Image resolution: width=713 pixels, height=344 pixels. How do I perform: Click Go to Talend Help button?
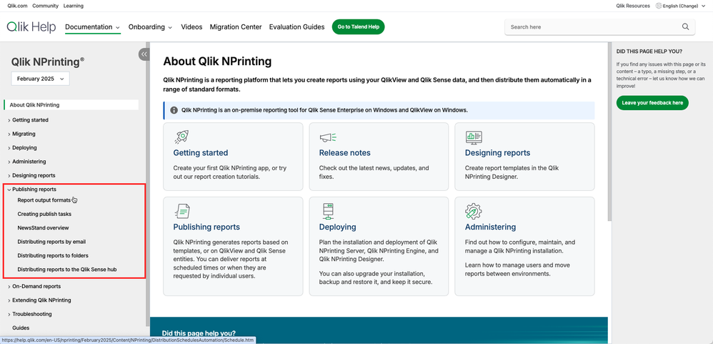pos(359,27)
